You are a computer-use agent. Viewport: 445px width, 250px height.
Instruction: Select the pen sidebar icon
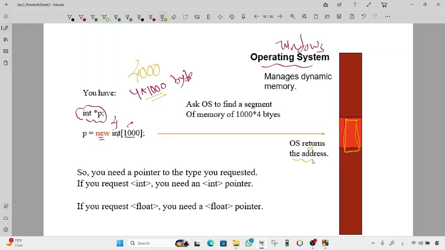(6, 28)
